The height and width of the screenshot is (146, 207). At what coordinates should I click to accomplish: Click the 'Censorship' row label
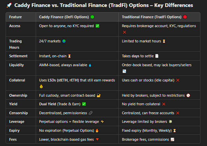19,113
